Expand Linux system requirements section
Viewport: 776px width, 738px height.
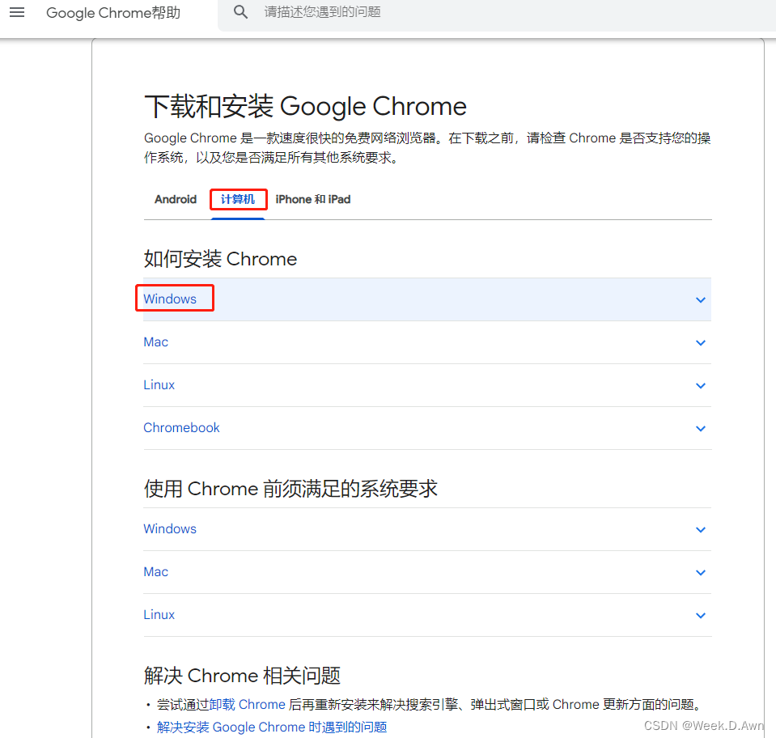[x=427, y=615]
